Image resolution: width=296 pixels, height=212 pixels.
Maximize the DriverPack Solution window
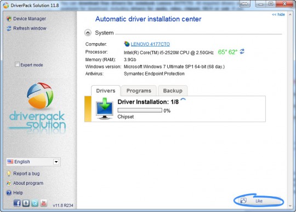[271, 4]
